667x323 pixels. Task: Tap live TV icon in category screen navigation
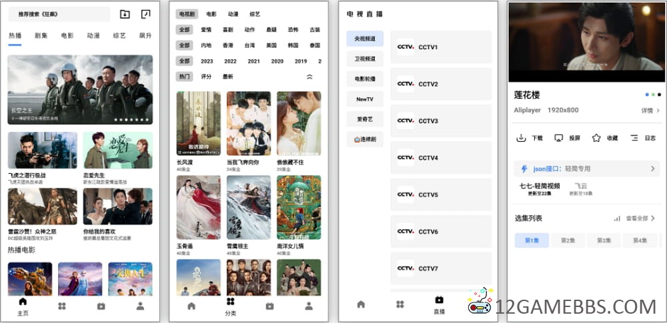click(269, 306)
